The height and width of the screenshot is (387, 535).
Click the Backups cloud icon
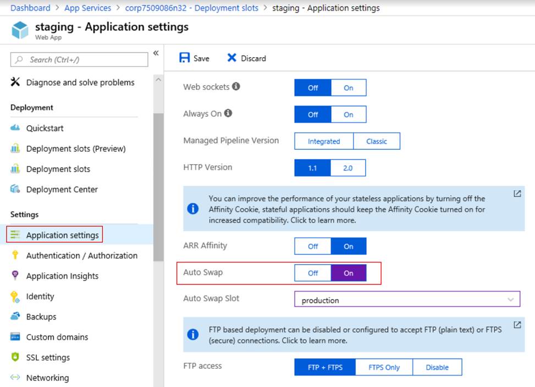pos(15,317)
